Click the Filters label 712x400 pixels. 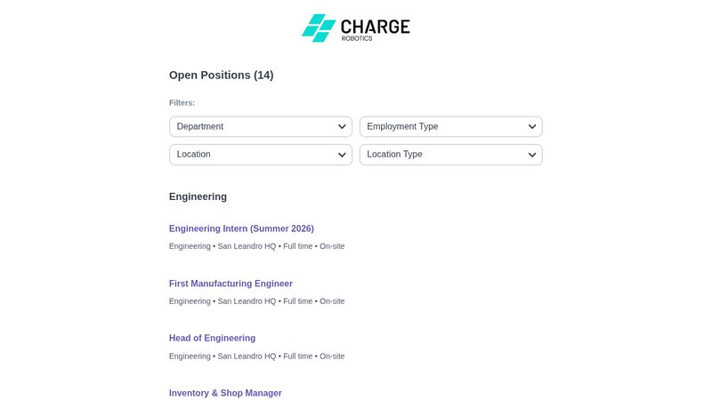click(182, 103)
